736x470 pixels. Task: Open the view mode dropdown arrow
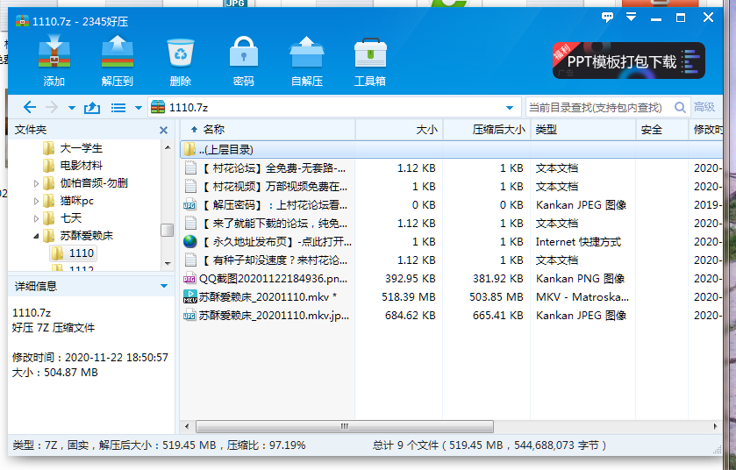pyautogui.click(x=137, y=107)
